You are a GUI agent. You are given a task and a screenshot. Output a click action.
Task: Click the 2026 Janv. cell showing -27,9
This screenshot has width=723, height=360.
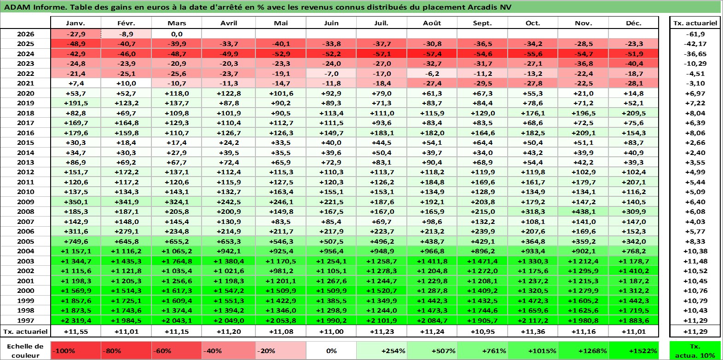point(75,34)
